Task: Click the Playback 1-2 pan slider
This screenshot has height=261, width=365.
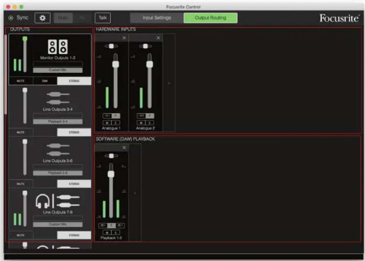Action: [111, 156]
